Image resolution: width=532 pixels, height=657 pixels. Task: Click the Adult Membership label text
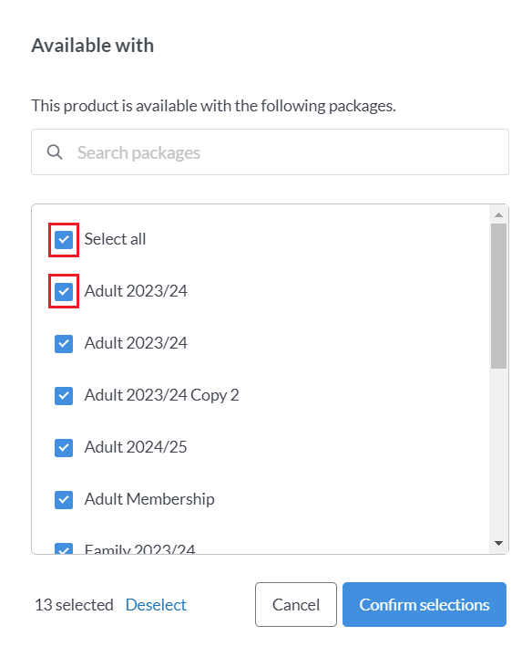(x=149, y=499)
